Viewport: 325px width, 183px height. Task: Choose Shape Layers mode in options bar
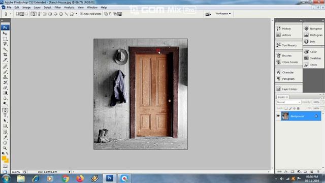click(x=17, y=14)
